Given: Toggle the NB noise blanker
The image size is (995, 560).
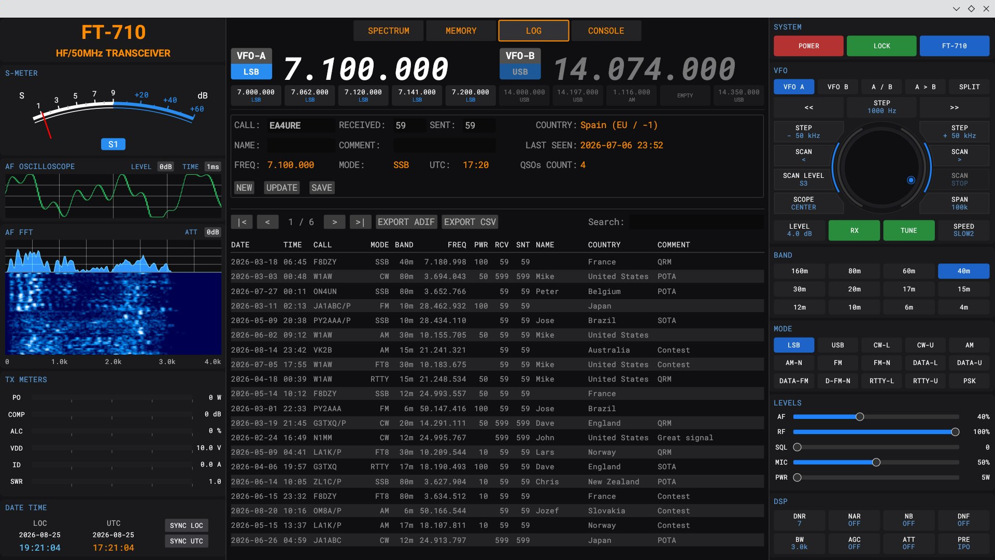Looking at the screenshot, I should (908, 520).
